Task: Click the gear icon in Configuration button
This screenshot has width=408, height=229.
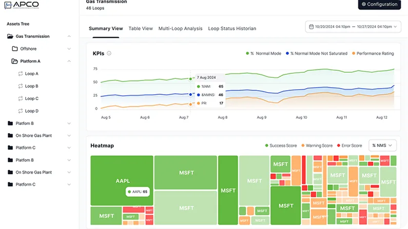Action: (x=364, y=4)
